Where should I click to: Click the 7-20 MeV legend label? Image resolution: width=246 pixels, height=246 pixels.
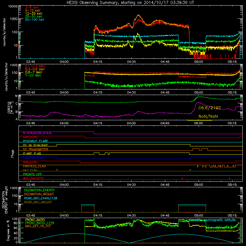coord(33,75)
